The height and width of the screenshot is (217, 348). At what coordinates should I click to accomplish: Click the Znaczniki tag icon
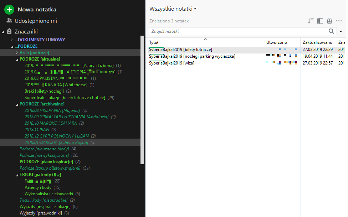point(9,31)
